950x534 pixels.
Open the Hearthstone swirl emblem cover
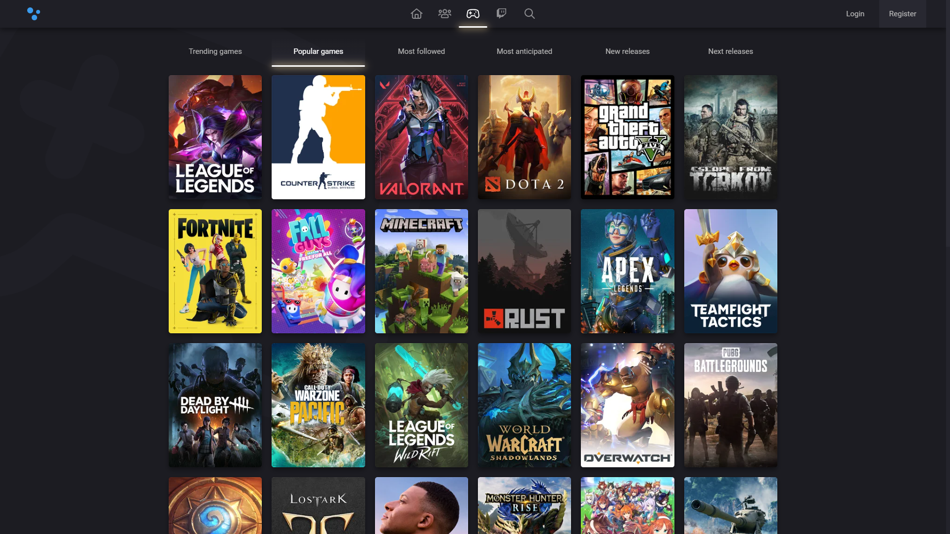click(215, 505)
